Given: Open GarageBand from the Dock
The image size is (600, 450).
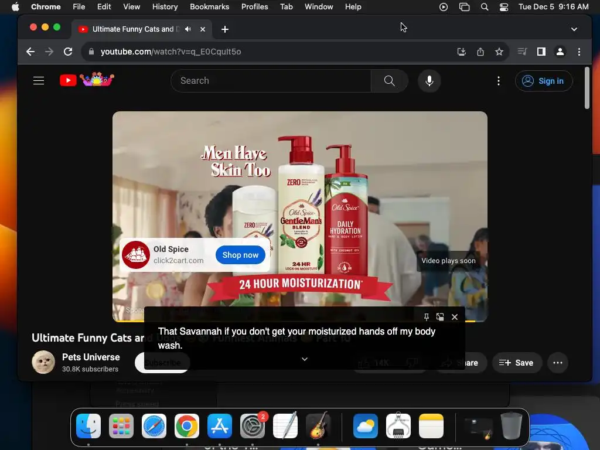Looking at the screenshot, I should pos(318,426).
